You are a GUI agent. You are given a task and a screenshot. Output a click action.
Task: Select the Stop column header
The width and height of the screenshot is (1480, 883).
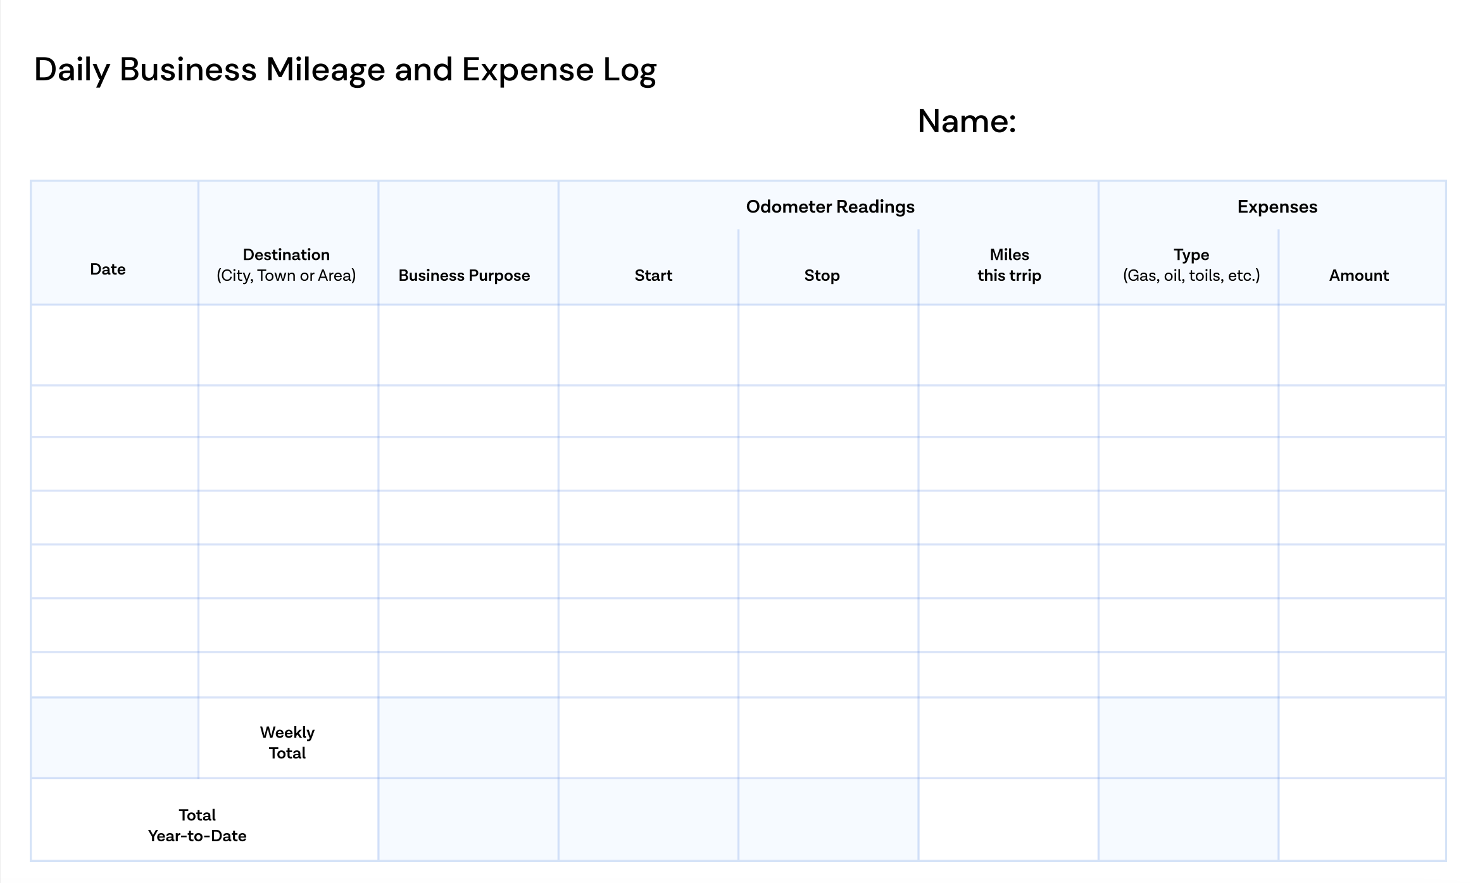click(x=822, y=275)
